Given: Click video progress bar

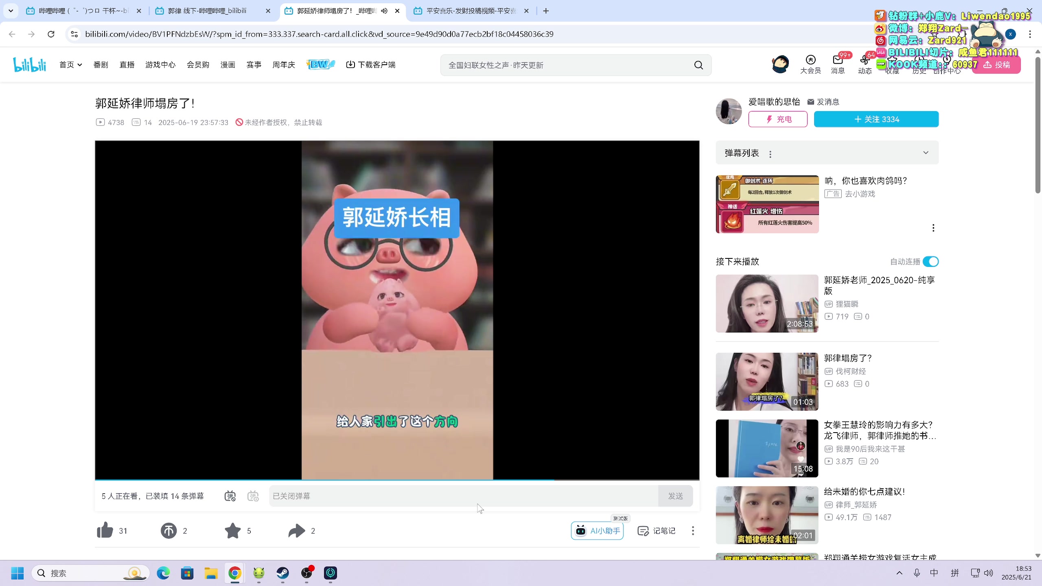Looking at the screenshot, I should (397, 480).
